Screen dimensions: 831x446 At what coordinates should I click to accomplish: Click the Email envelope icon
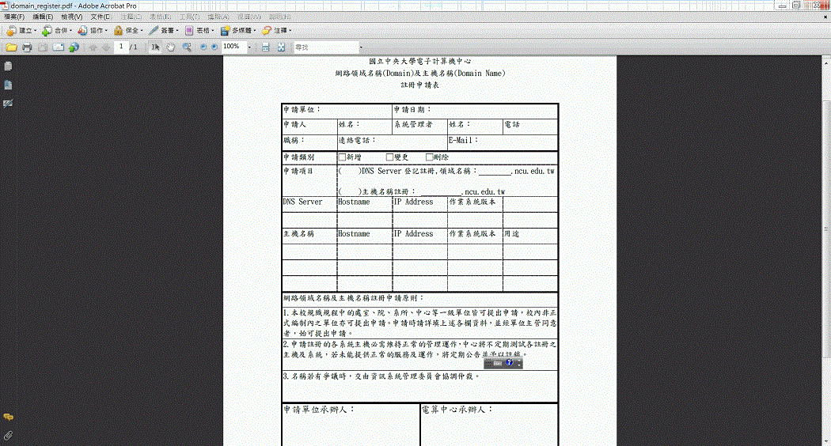58,47
